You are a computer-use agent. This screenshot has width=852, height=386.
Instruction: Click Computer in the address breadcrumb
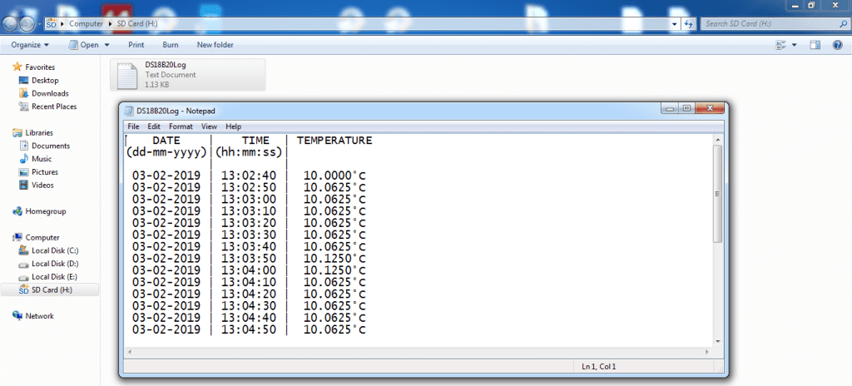point(86,24)
